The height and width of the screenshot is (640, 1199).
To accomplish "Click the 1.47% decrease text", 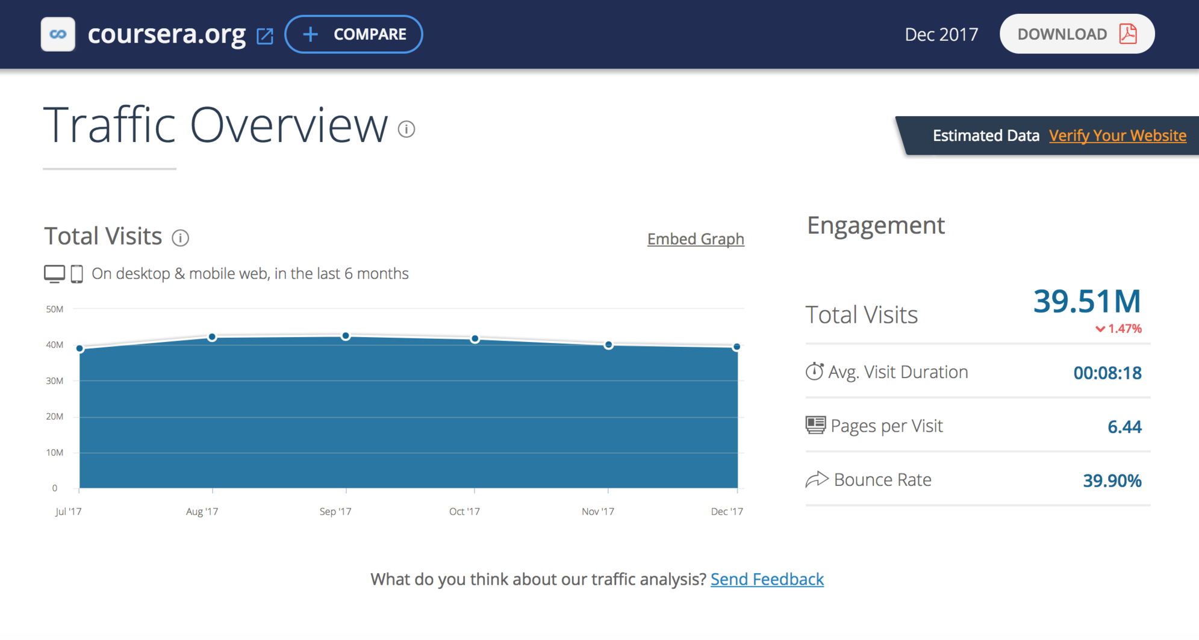I will [x=1125, y=329].
